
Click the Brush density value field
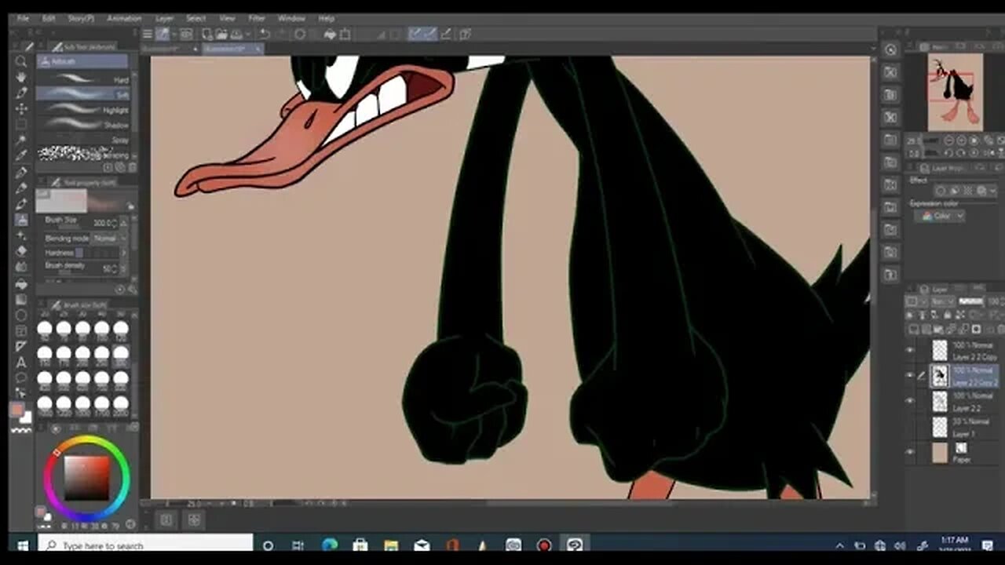pyautogui.click(x=107, y=268)
